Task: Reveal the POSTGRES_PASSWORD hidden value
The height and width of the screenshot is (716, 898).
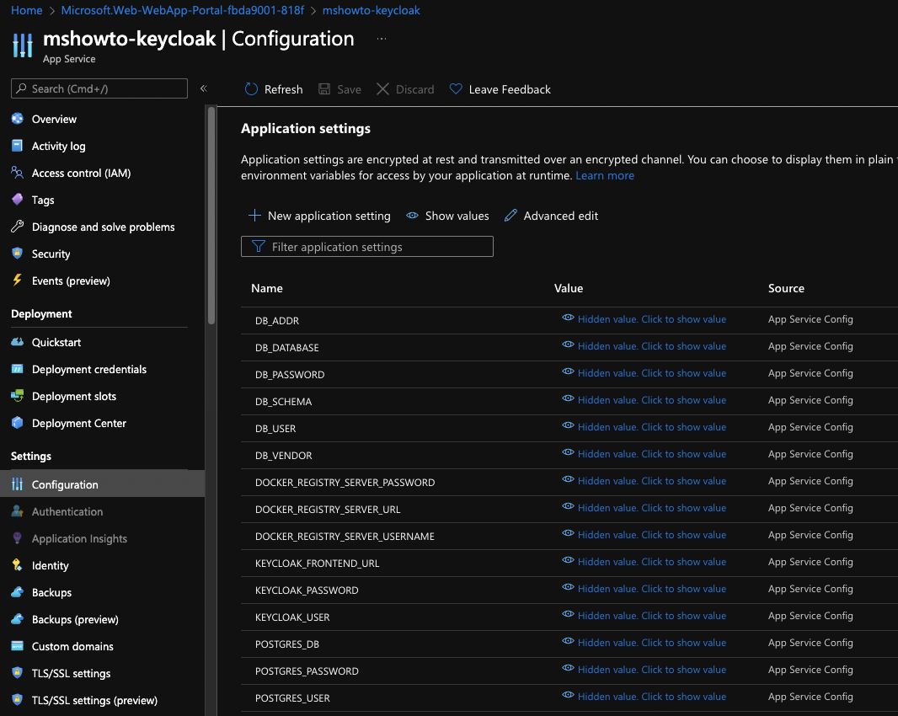Action: pyautogui.click(x=644, y=669)
